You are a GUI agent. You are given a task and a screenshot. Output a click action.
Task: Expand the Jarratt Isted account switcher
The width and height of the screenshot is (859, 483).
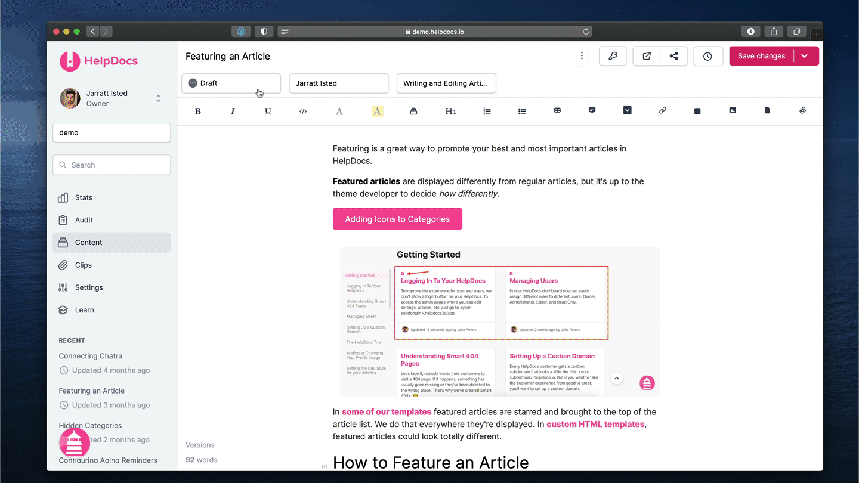tap(112, 98)
